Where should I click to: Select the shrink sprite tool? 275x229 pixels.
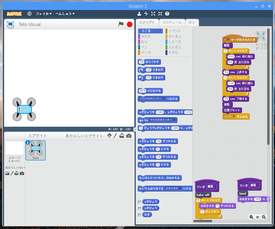click(160, 14)
